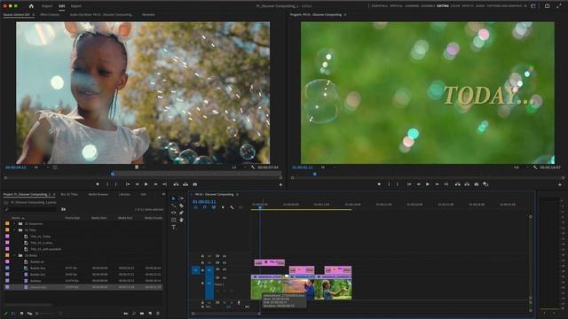Image resolution: width=568 pixels, height=319 pixels.
Task: Select the Ripple Edit tool
Action: pos(174,206)
